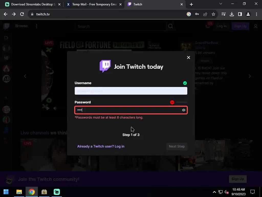
Task: Show hidden system tray icons
Action: click(x=214, y=192)
